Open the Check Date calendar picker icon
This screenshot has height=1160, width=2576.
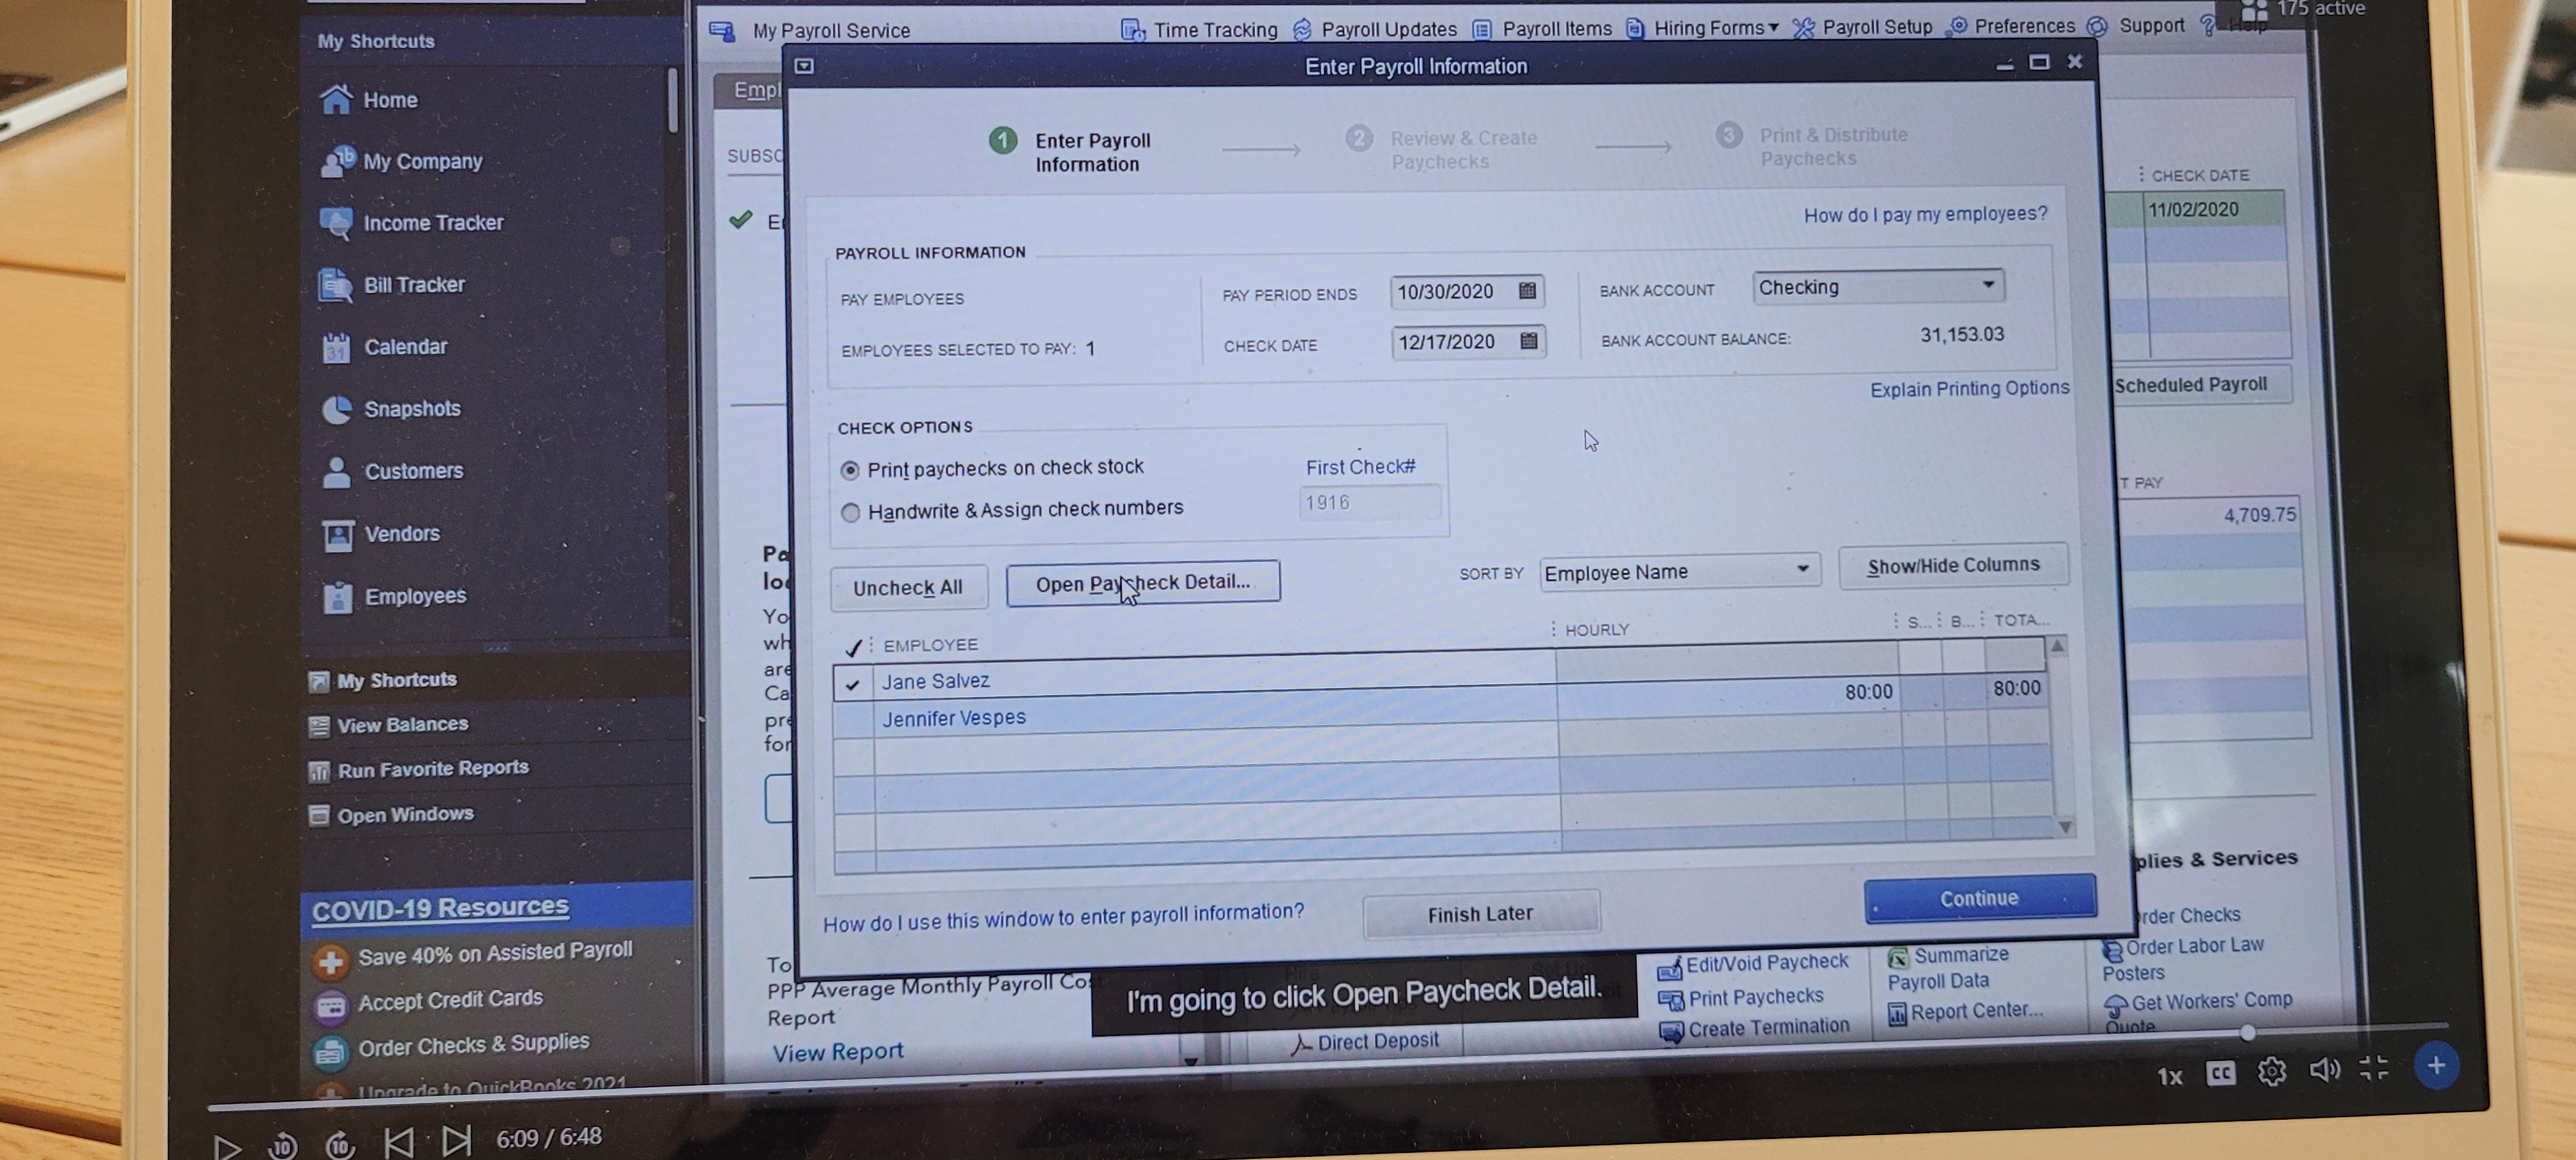[x=1528, y=341]
